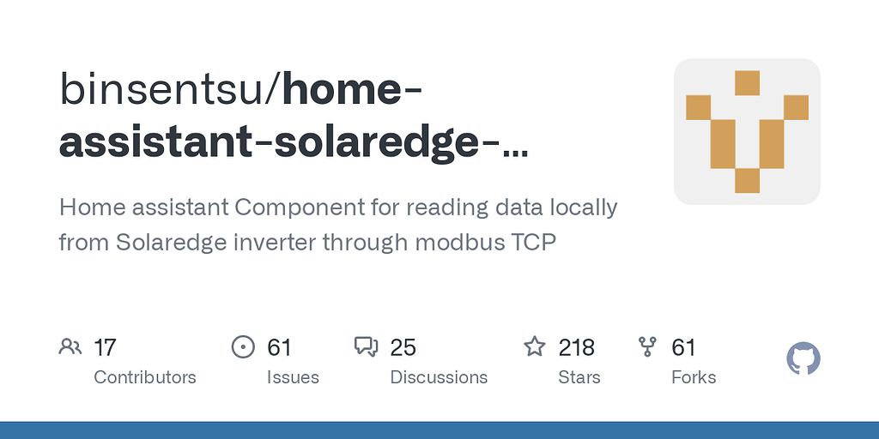Click the repository description text
Image resolution: width=879 pixels, height=439 pixels.
pos(338,225)
